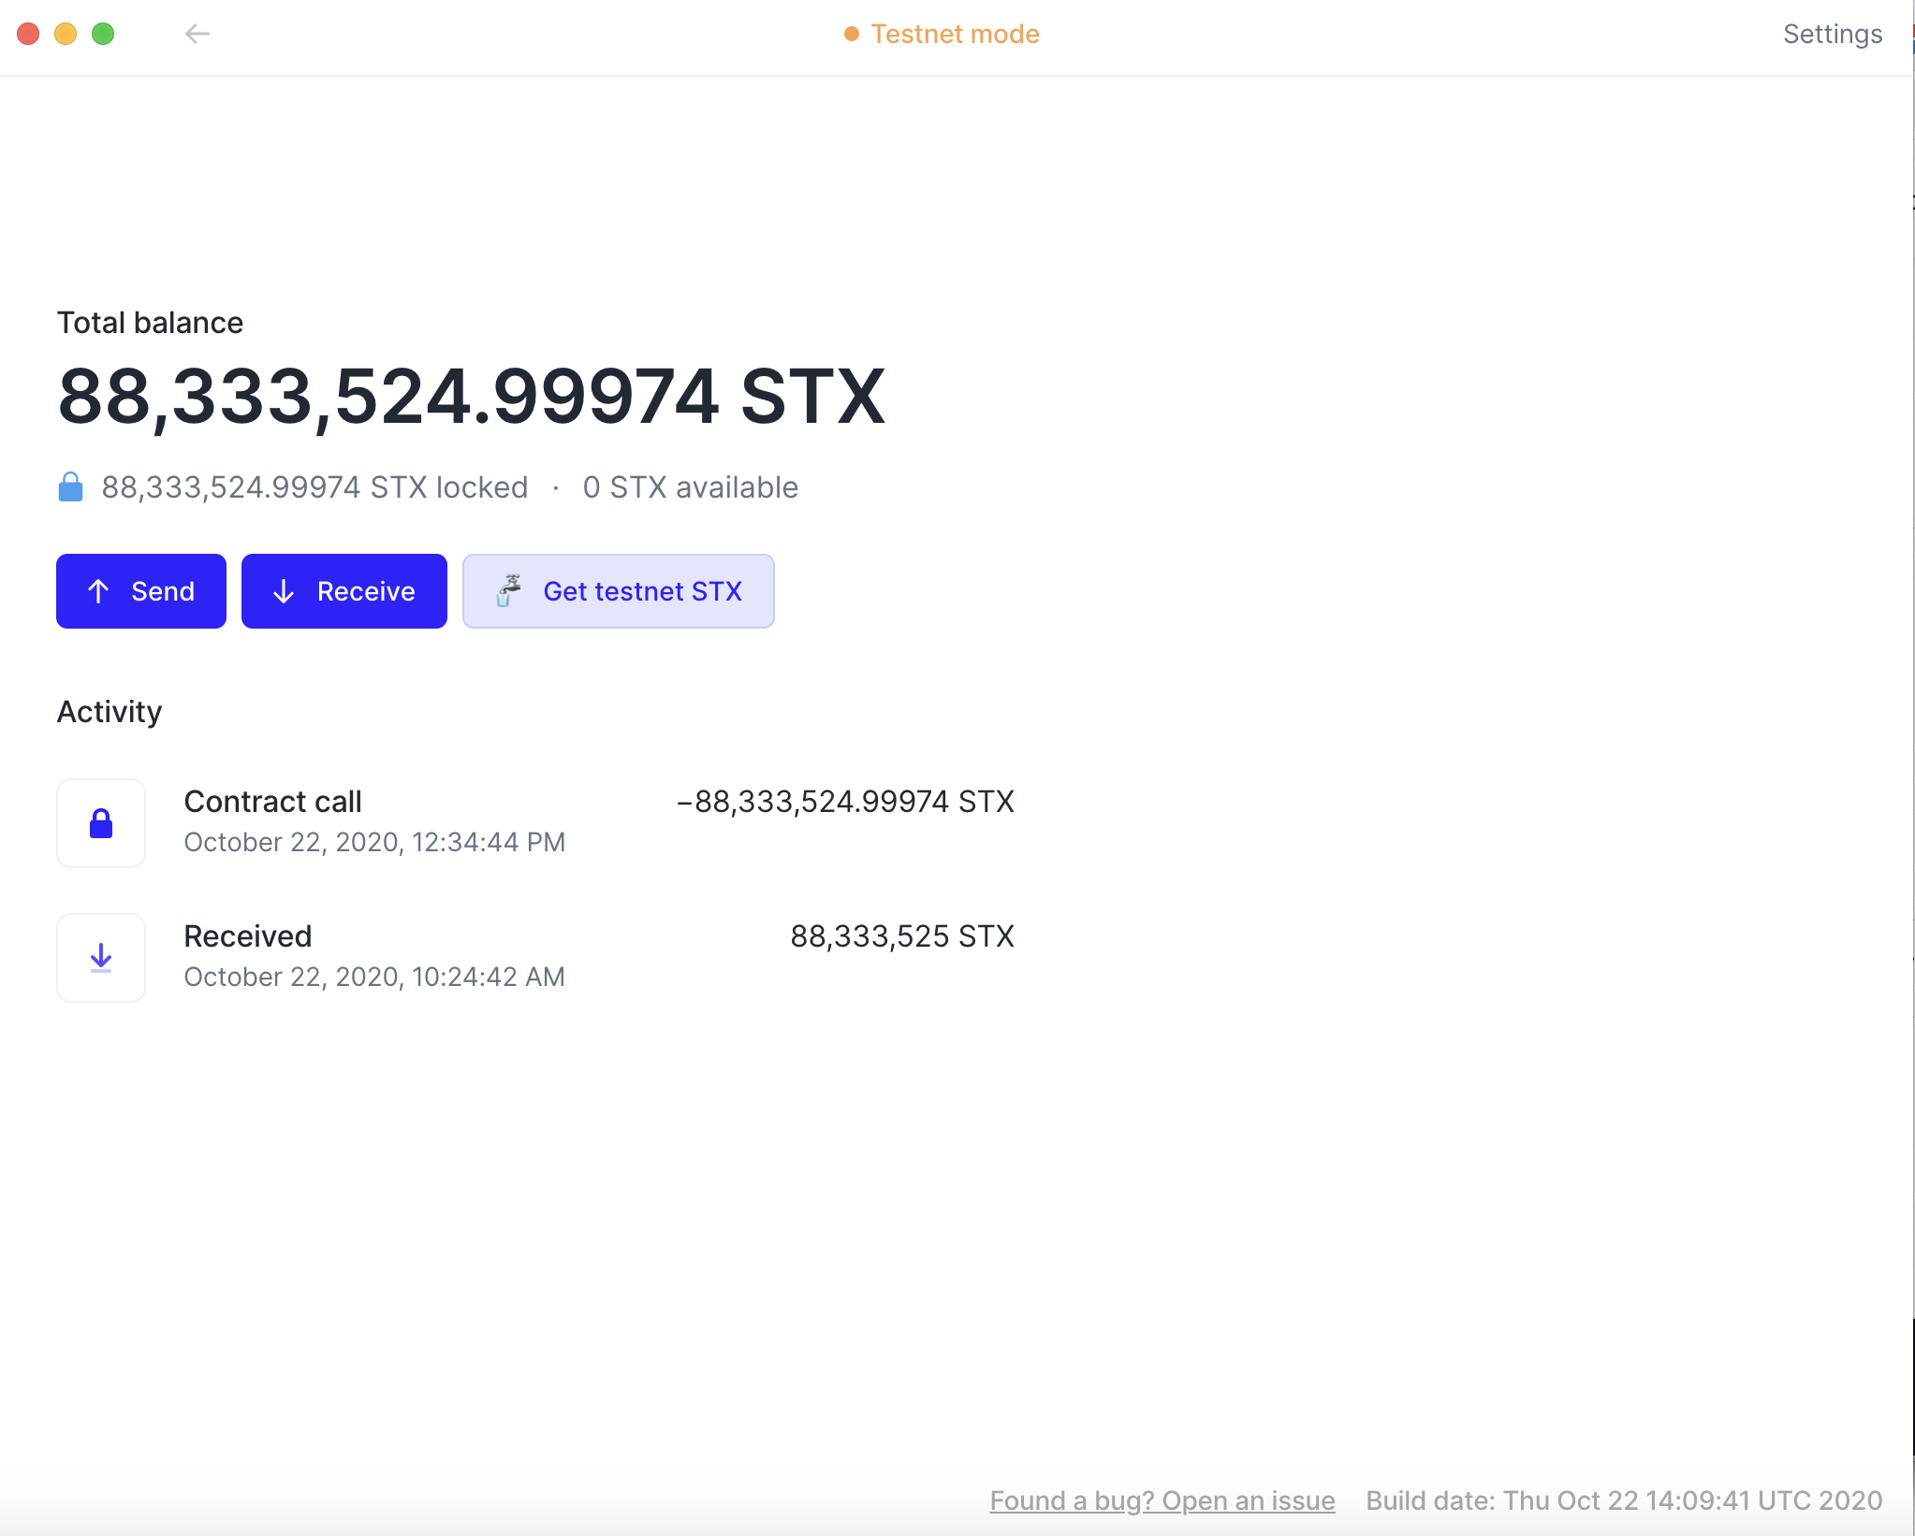The height and width of the screenshot is (1536, 1915).
Task: Click the up arrow on Send button
Action: (x=98, y=591)
